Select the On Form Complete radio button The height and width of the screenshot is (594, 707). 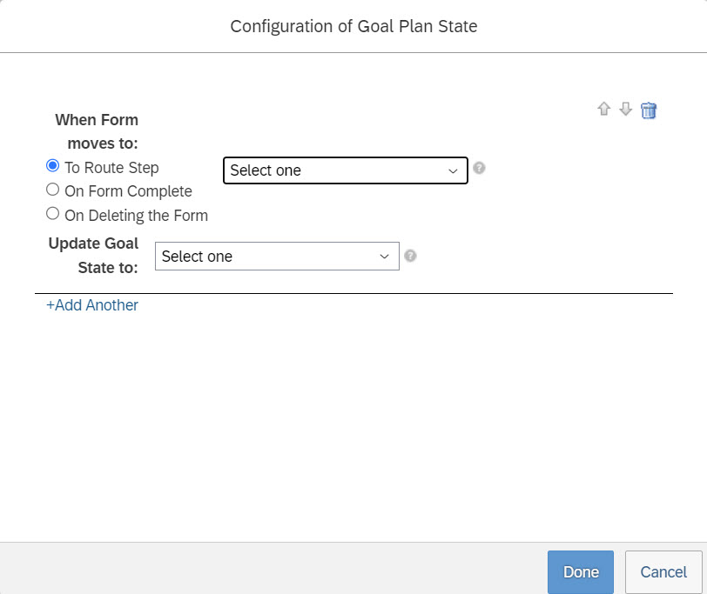pos(53,190)
